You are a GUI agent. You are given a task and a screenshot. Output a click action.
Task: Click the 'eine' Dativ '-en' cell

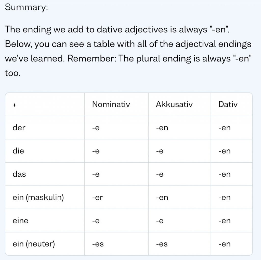[225, 221]
